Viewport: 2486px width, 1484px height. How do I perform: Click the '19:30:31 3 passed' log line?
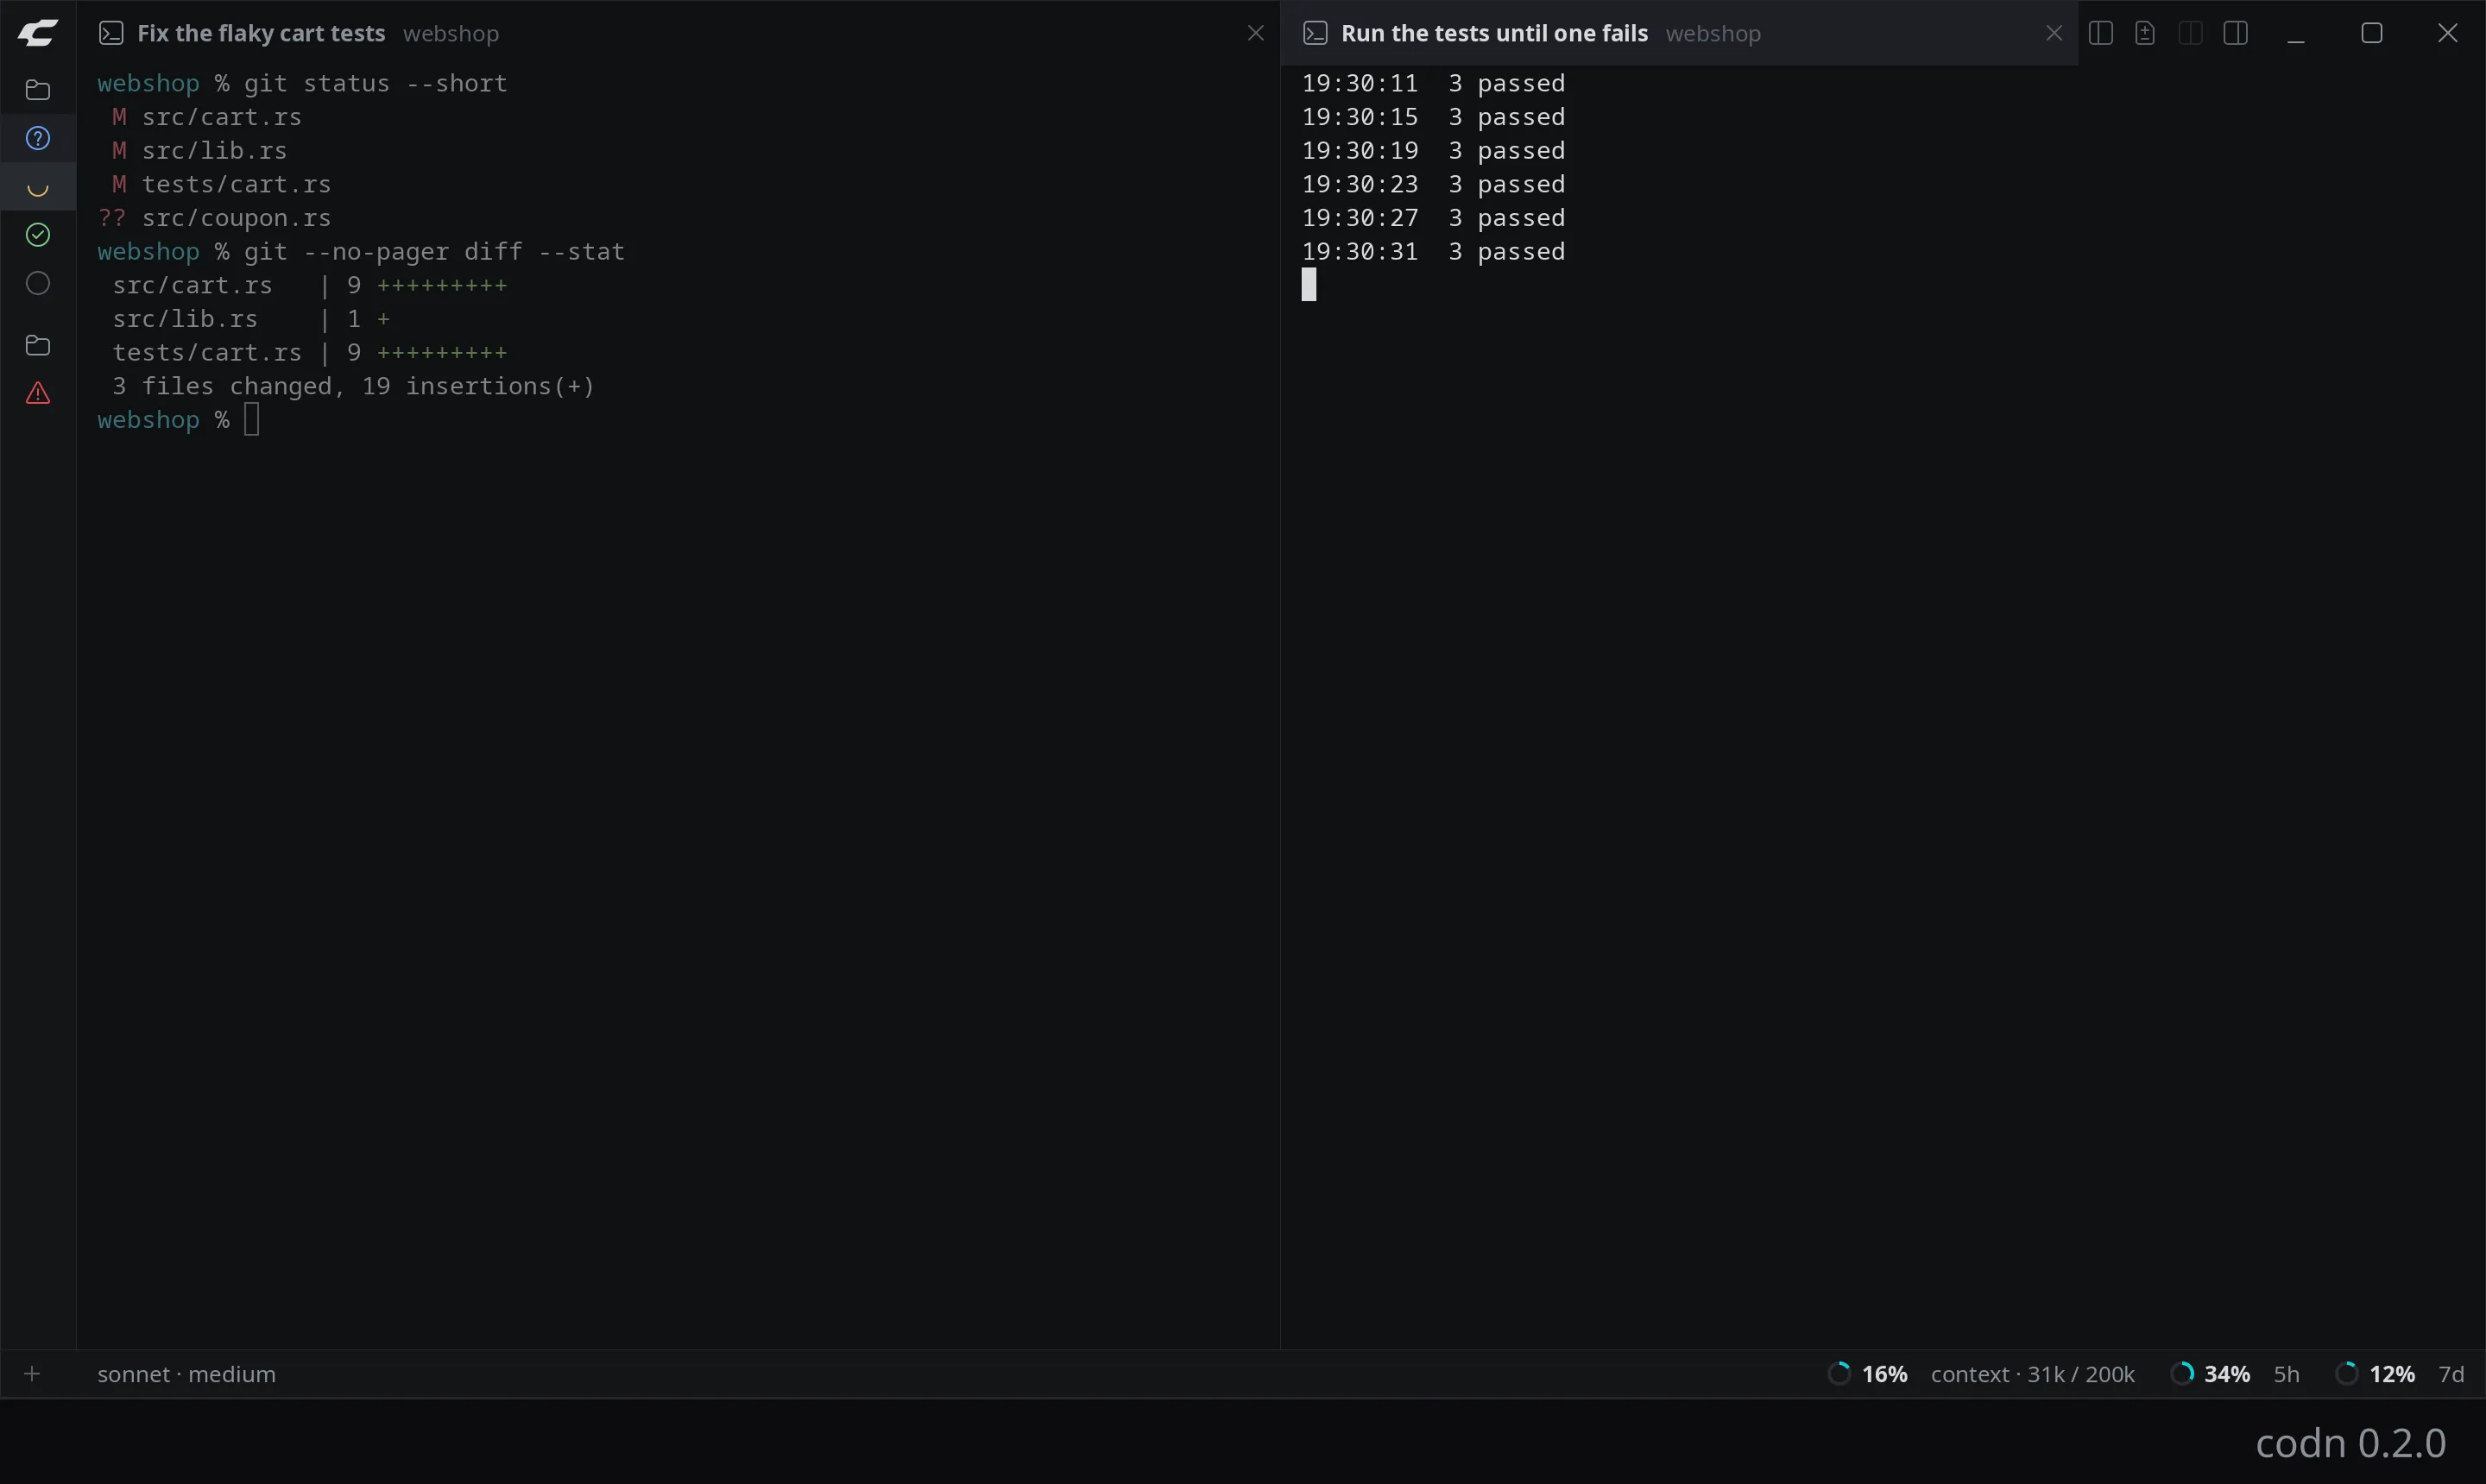tap(1434, 252)
